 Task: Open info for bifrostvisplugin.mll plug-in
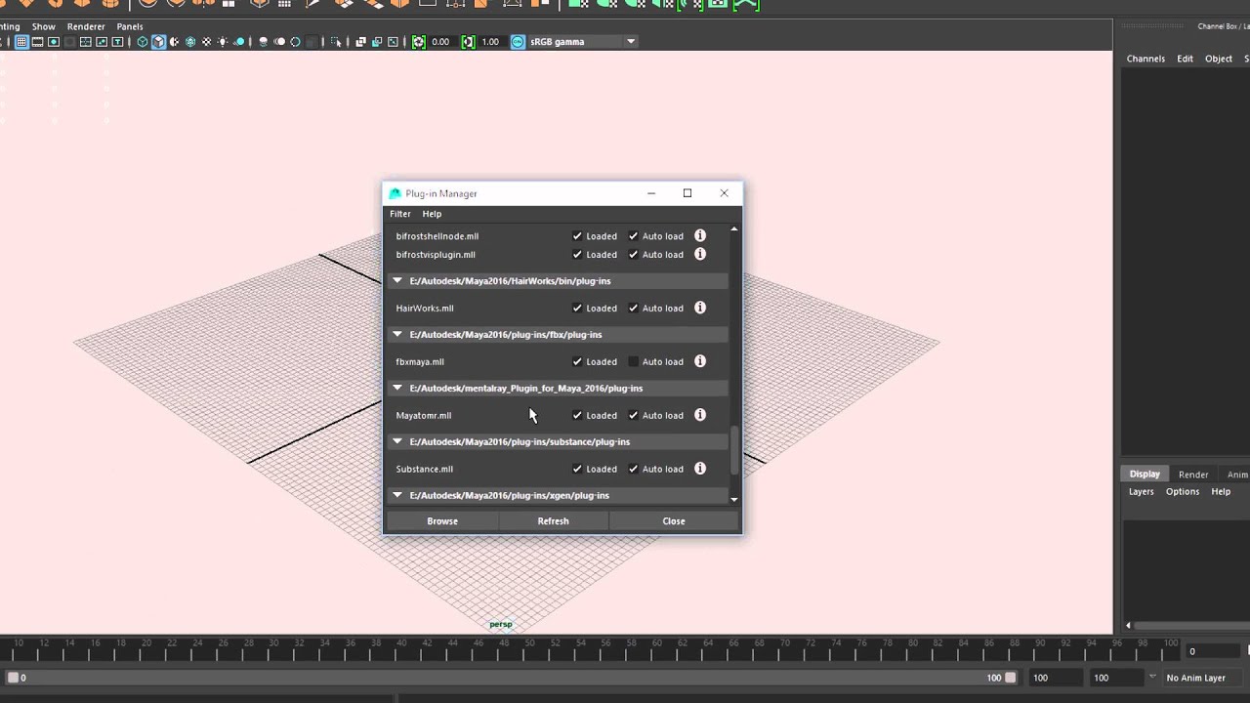[x=700, y=254]
